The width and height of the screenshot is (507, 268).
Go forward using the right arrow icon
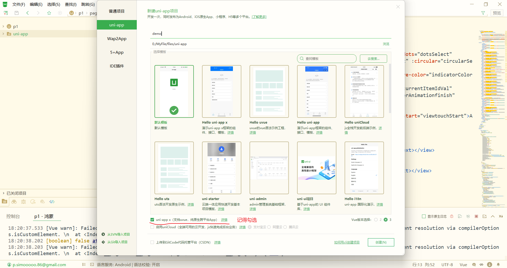pos(38,13)
